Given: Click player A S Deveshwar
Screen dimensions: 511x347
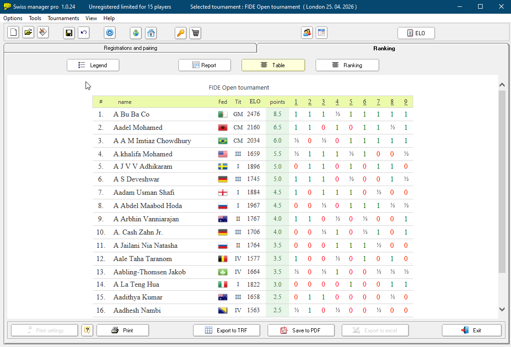Looking at the screenshot, I should pyautogui.click(x=136, y=179).
